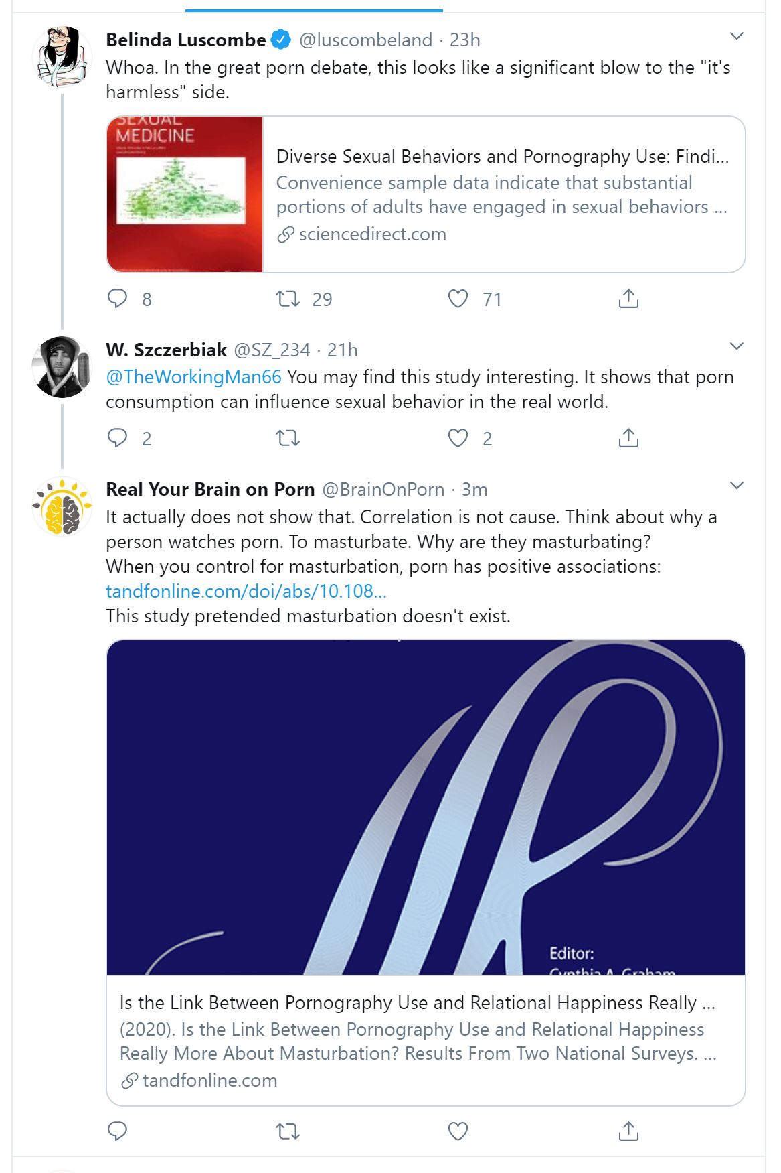The height and width of the screenshot is (1173, 781).
Task: Like Belinda Luscombe's tweet
Action: point(458,299)
